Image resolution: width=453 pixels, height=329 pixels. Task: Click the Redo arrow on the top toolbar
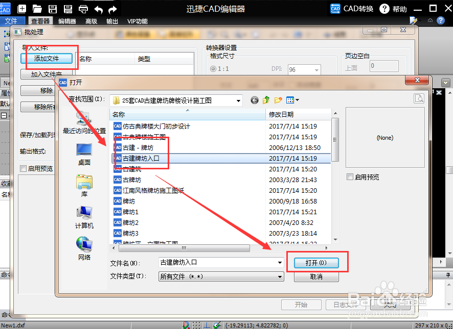coord(112,9)
